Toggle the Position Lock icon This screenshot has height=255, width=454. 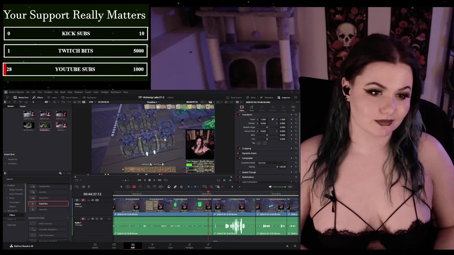point(181,187)
